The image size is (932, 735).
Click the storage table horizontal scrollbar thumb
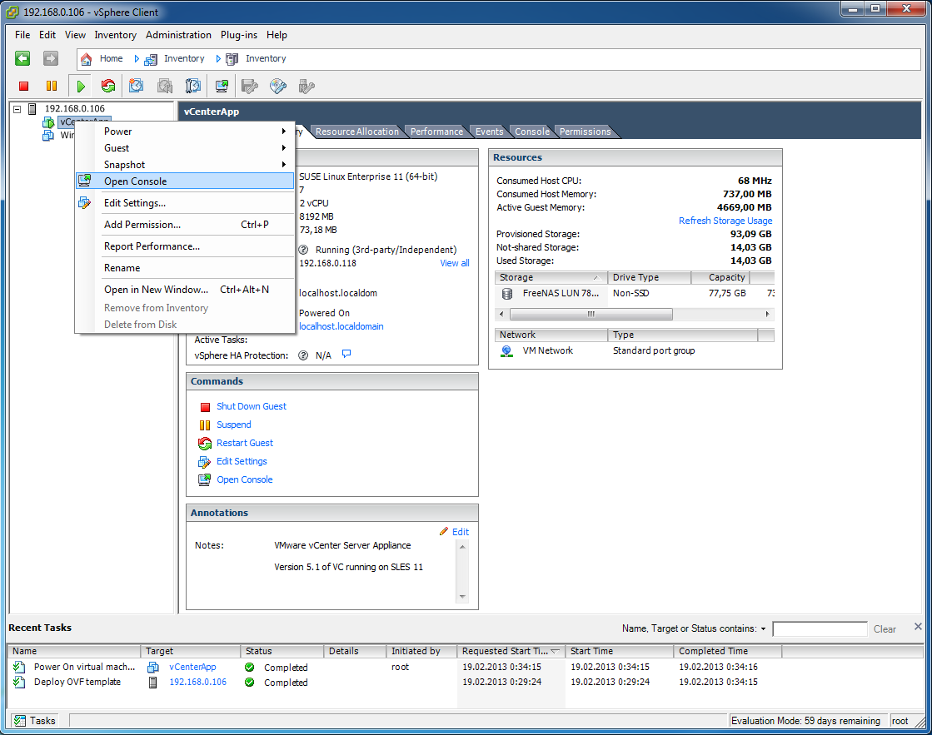(591, 314)
